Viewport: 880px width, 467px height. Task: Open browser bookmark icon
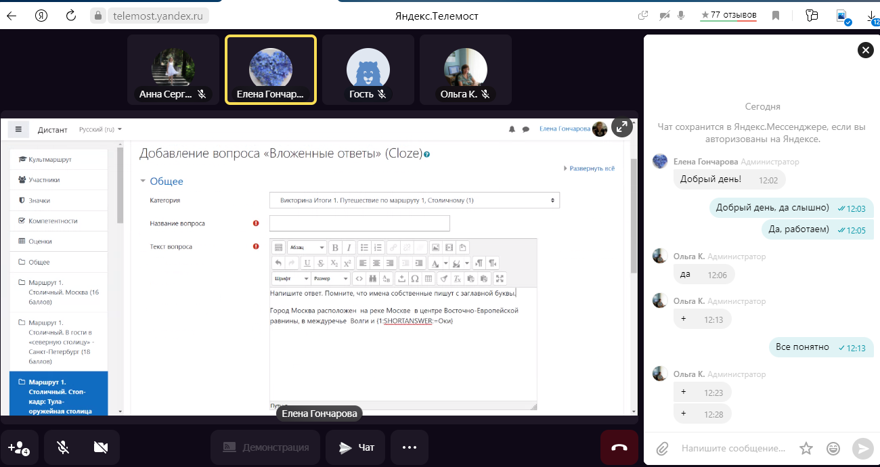776,15
